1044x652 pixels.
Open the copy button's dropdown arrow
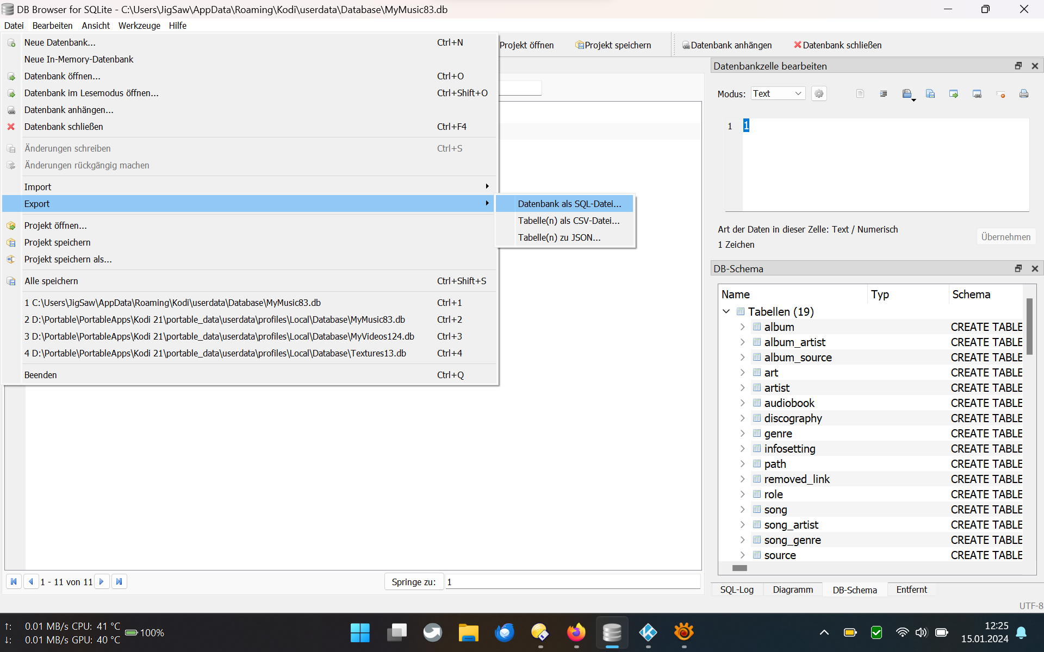(913, 100)
